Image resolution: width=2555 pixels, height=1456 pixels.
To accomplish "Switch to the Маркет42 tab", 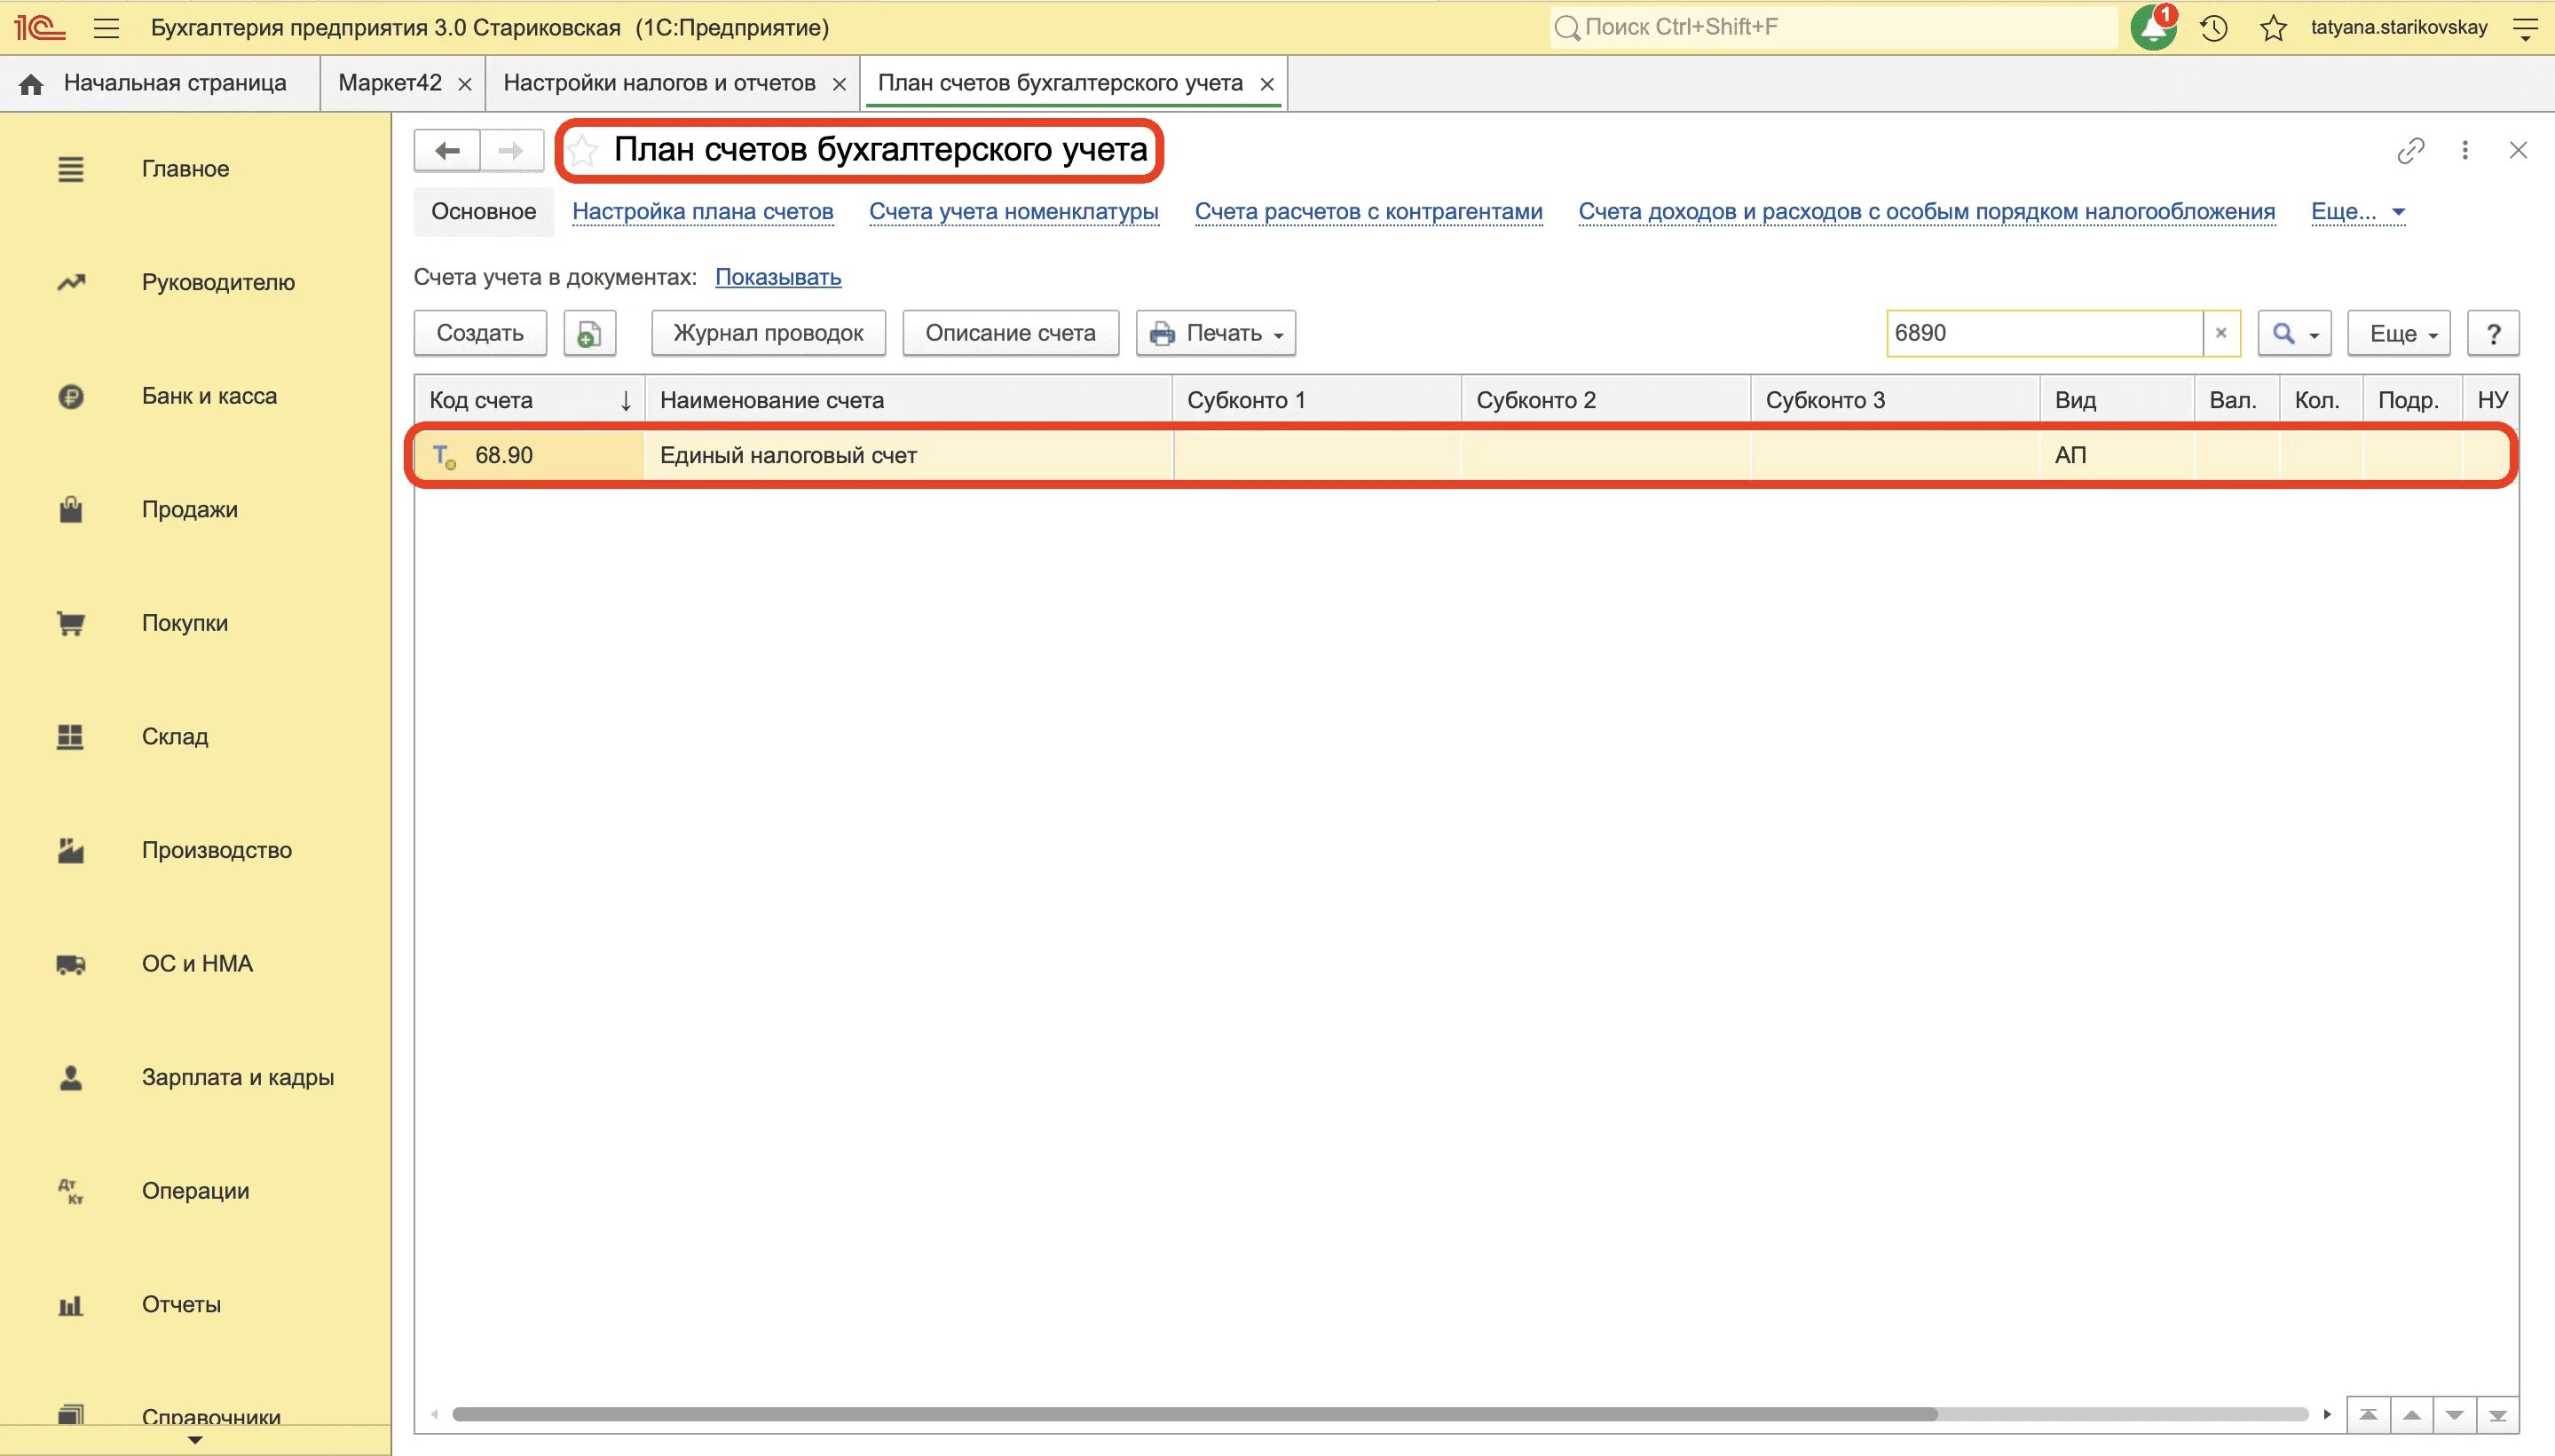I will (389, 83).
